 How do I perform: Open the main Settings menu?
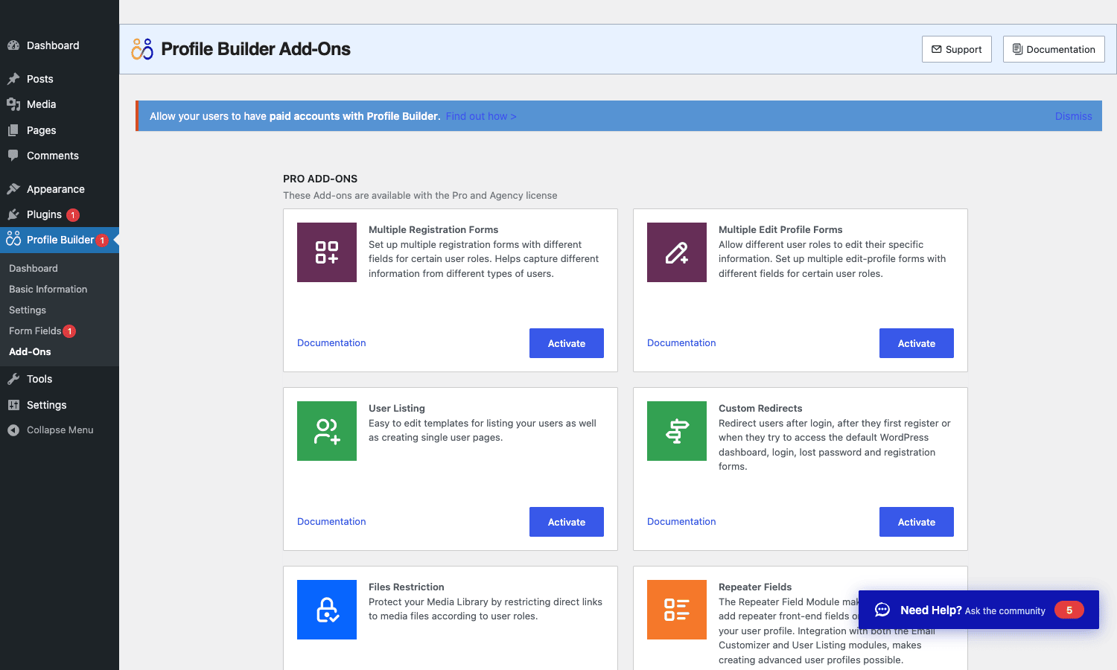(x=60, y=405)
